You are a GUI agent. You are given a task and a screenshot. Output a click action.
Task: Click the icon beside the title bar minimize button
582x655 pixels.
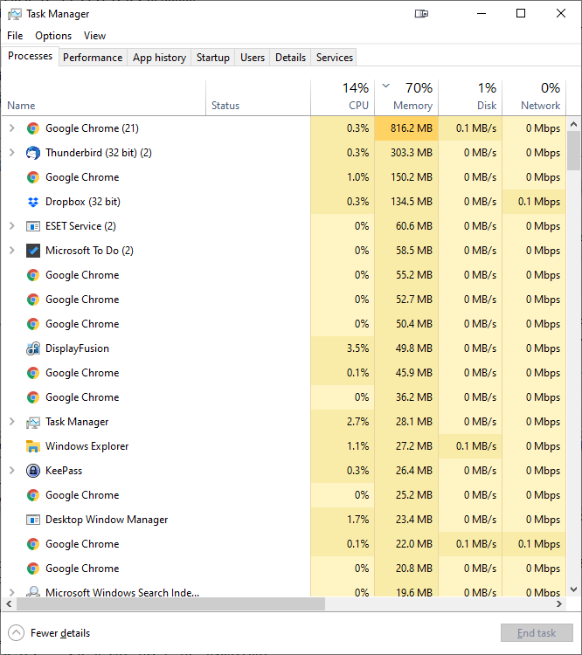tap(421, 14)
